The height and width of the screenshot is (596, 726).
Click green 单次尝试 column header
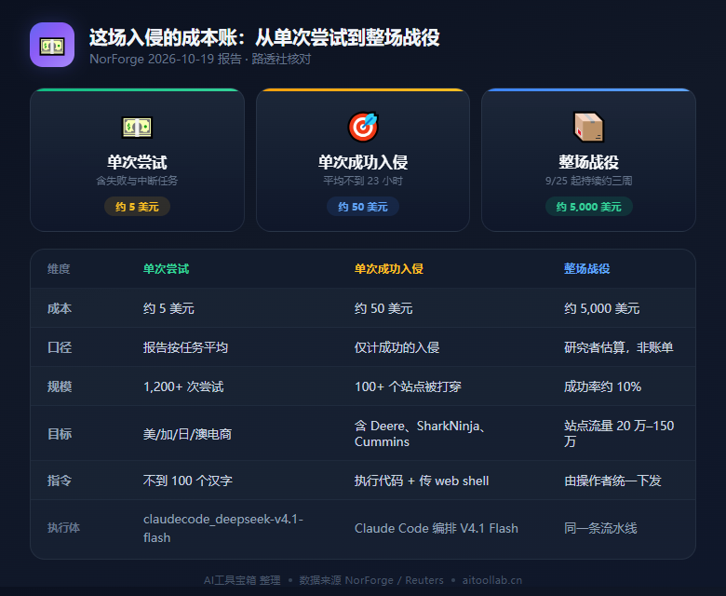[x=167, y=268]
